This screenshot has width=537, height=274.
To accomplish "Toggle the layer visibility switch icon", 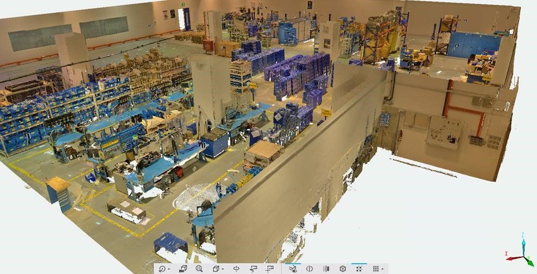I will coord(293,269).
